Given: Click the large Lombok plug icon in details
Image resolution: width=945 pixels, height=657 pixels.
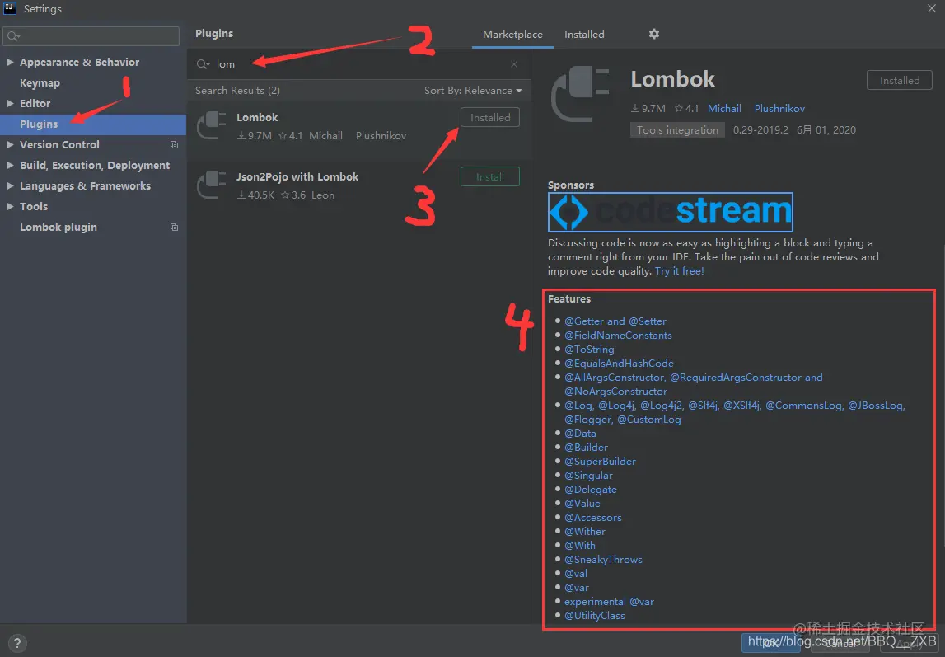Looking at the screenshot, I should click(x=581, y=94).
